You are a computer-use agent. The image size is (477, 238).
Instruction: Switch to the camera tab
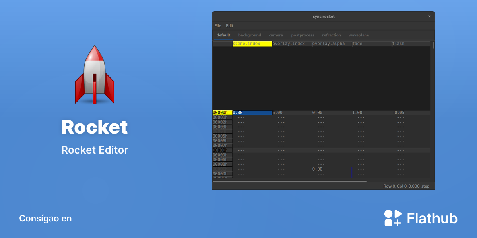276,35
